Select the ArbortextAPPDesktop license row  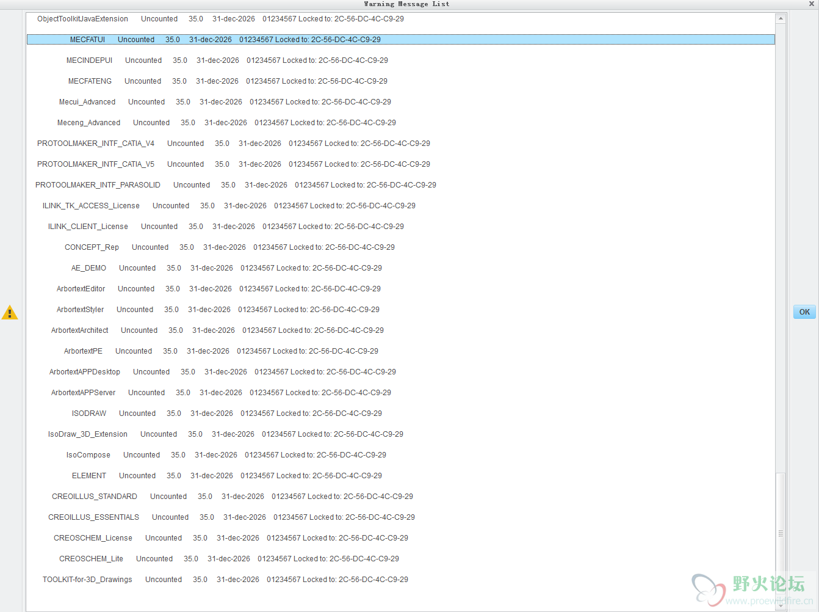click(x=401, y=372)
